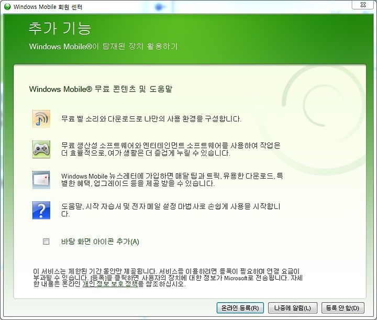Enable the 바탕 화면 아이콘 추가(A) checkbox
Image resolution: width=377 pixels, height=320 pixels.
46,241
